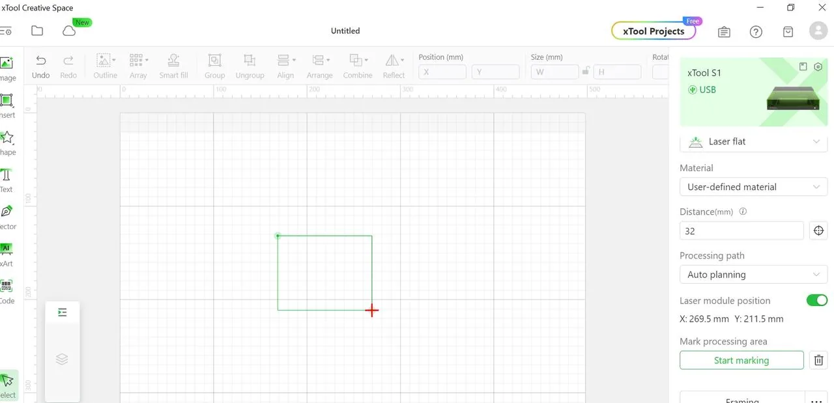The image size is (834, 403).
Task: Collapse the left panel expander icon
Action: click(x=63, y=313)
